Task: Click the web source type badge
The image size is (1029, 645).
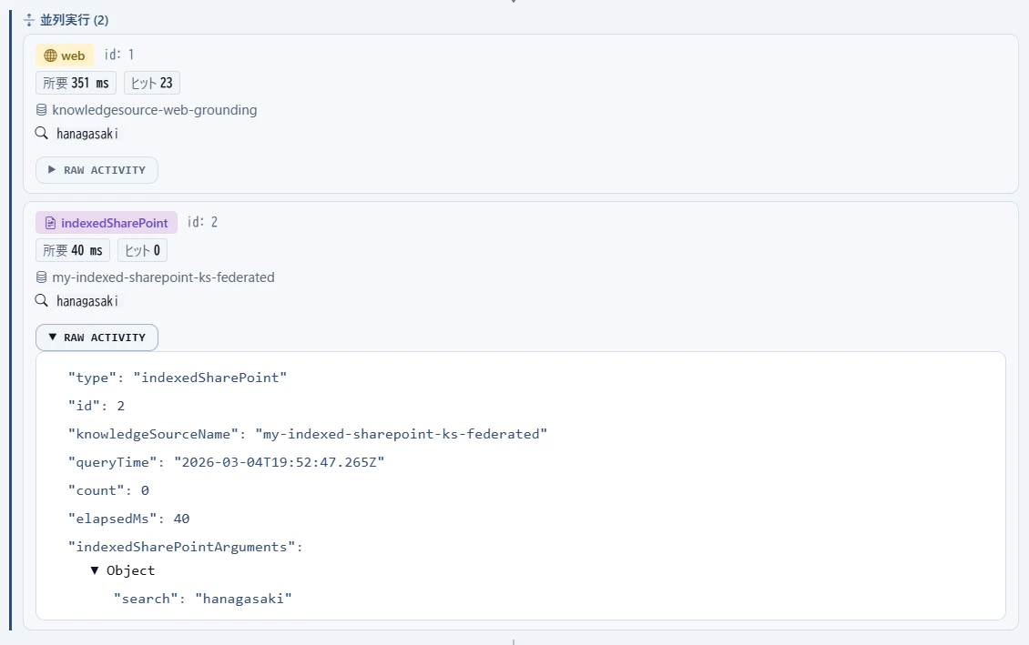Action: click(65, 55)
